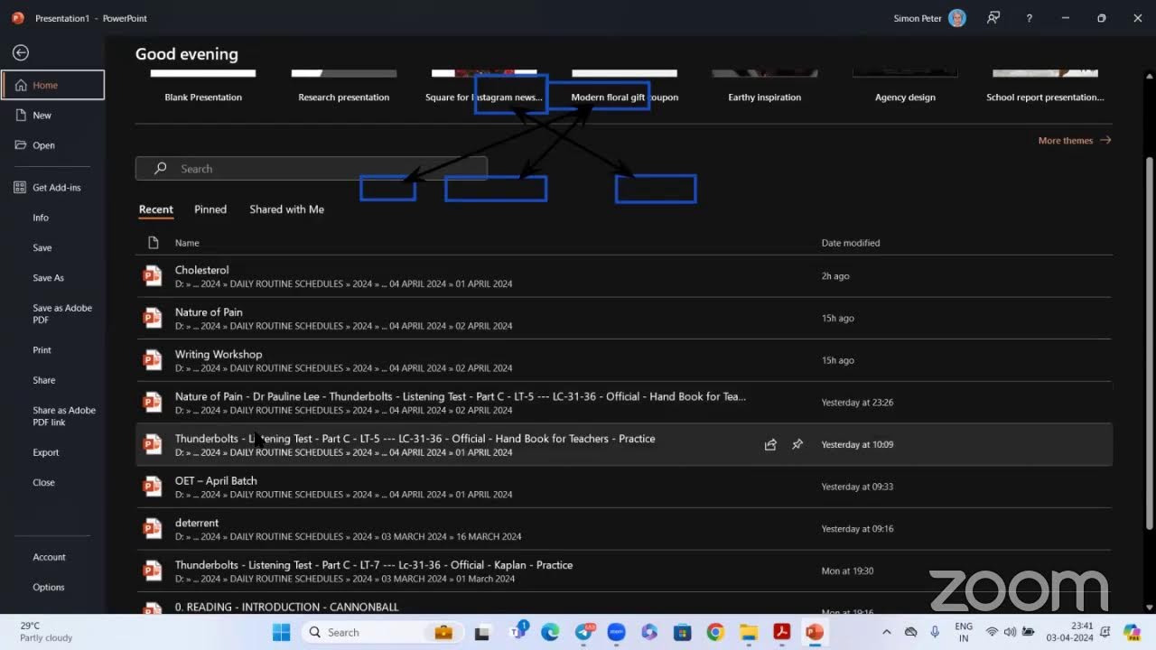Open the feedback icon in the title bar
The width and height of the screenshot is (1156, 650).
[x=993, y=18]
